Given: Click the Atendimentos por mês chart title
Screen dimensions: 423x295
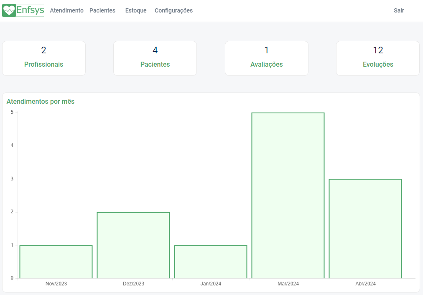Looking at the screenshot, I should pyautogui.click(x=41, y=101).
